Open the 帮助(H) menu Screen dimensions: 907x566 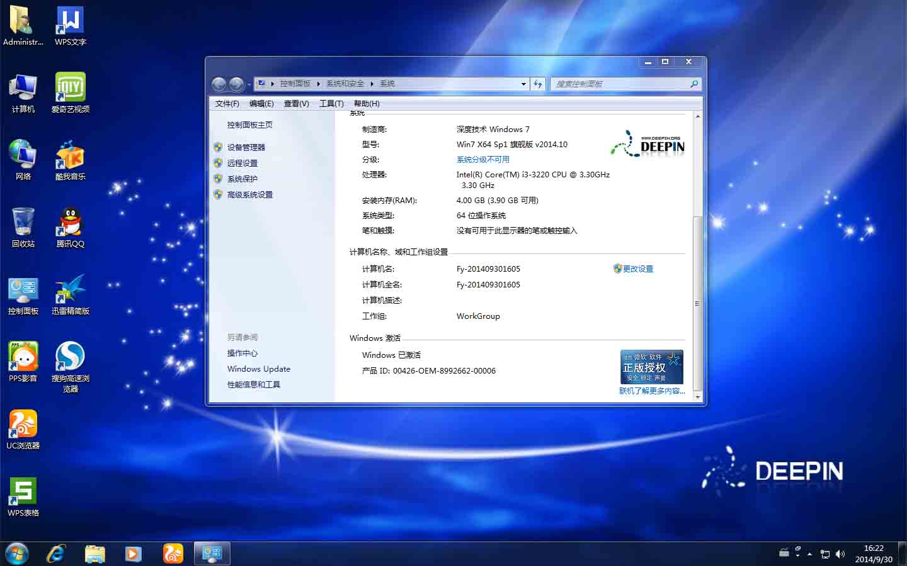tap(367, 104)
